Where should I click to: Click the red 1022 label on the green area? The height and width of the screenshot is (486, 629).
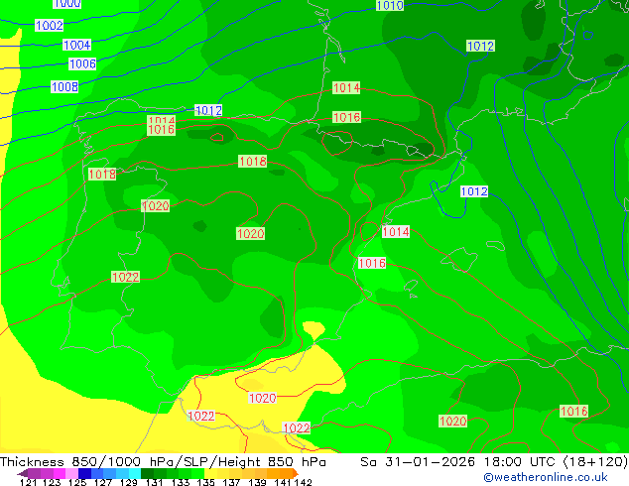pyautogui.click(x=126, y=277)
